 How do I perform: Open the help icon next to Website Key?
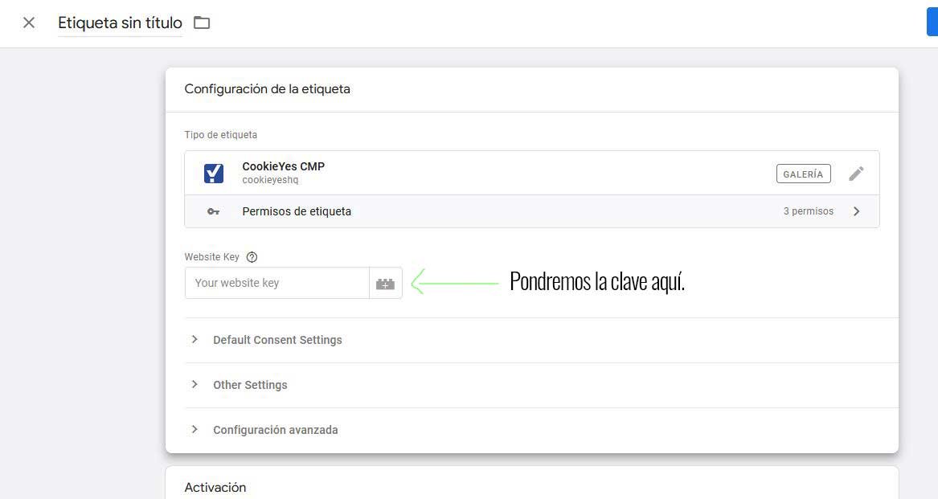click(252, 257)
